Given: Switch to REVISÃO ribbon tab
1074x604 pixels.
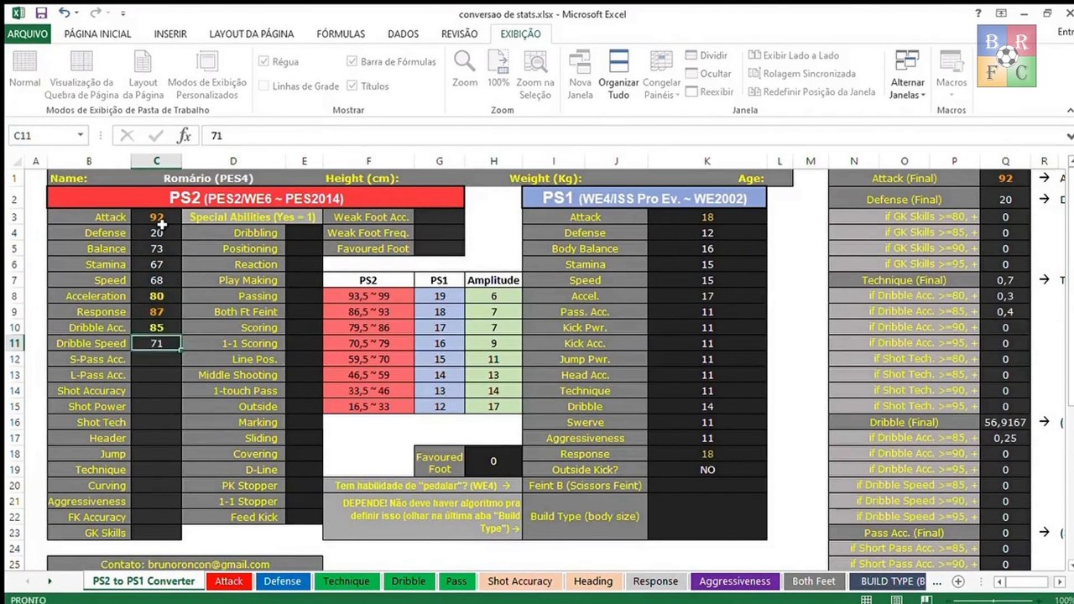Looking at the screenshot, I should 459,34.
